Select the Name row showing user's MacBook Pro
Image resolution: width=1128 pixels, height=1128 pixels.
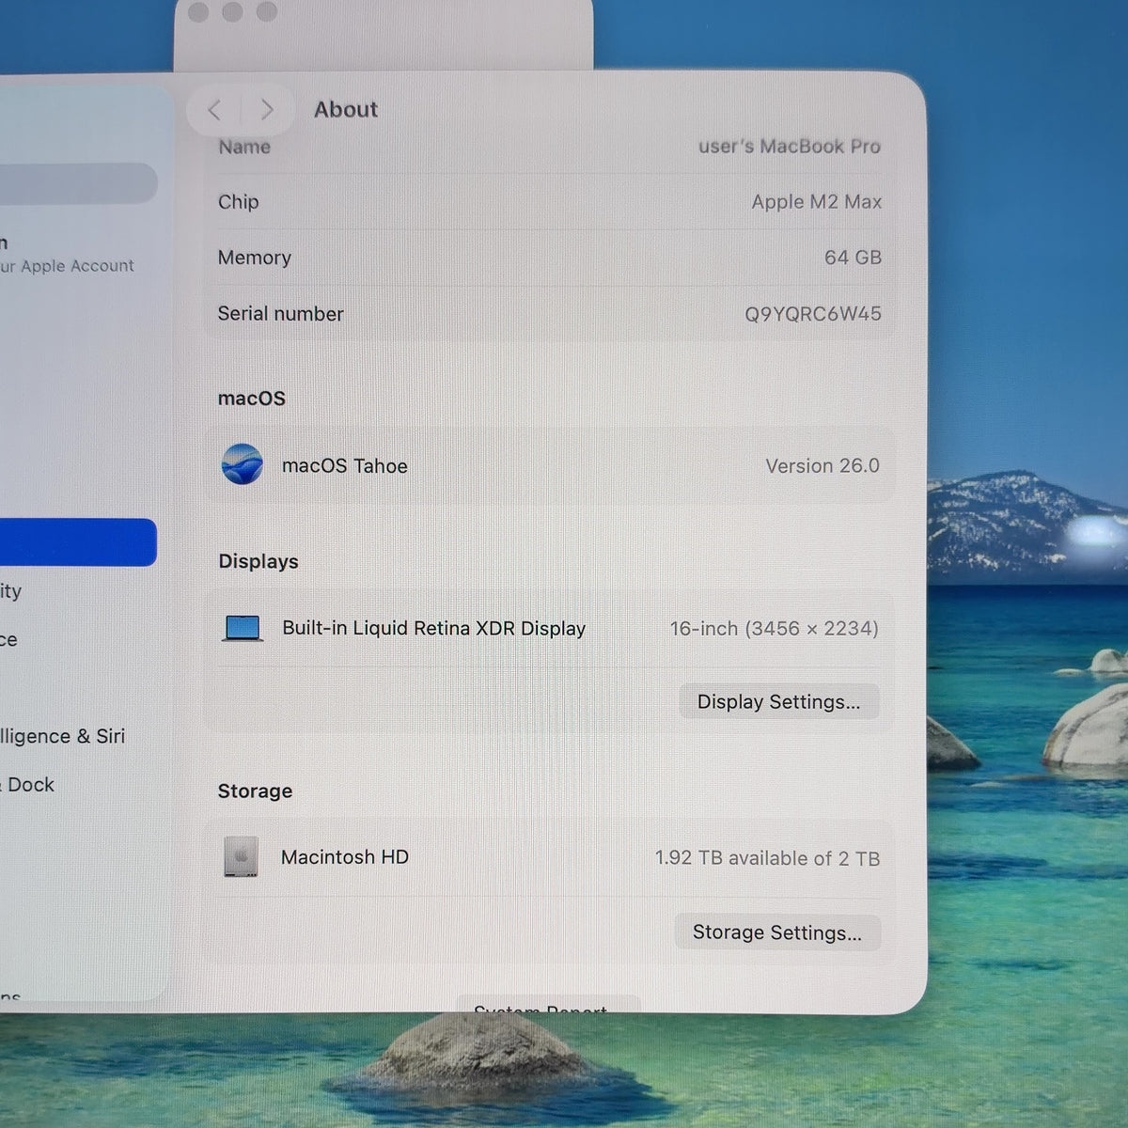pyautogui.click(x=549, y=148)
